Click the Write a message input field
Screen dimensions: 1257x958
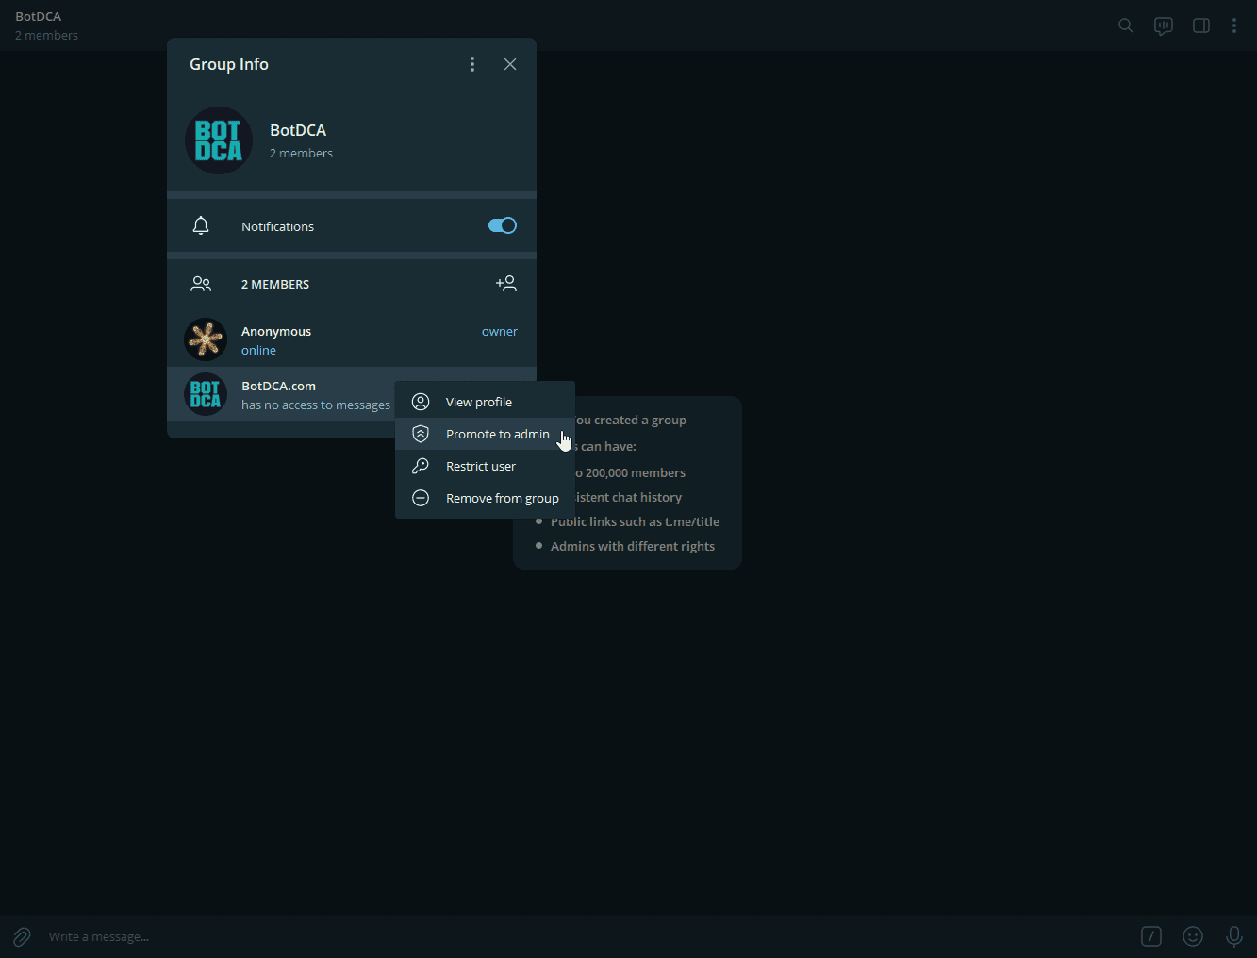566,936
